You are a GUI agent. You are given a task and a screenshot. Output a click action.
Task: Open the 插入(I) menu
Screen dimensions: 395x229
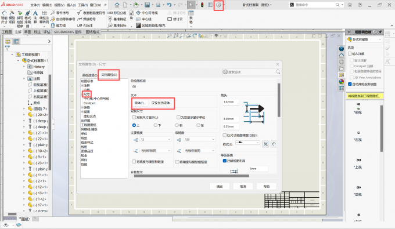(x=71, y=5)
